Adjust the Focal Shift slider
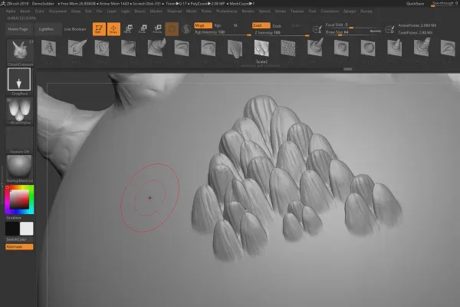Screen dimensions: 460x307 click(353, 25)
